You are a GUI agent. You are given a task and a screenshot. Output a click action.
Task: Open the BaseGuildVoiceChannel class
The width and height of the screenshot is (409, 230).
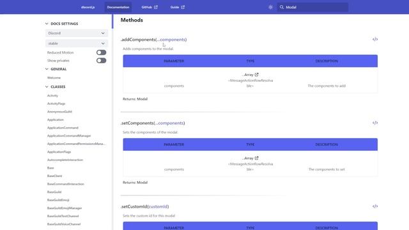(64, 224)
